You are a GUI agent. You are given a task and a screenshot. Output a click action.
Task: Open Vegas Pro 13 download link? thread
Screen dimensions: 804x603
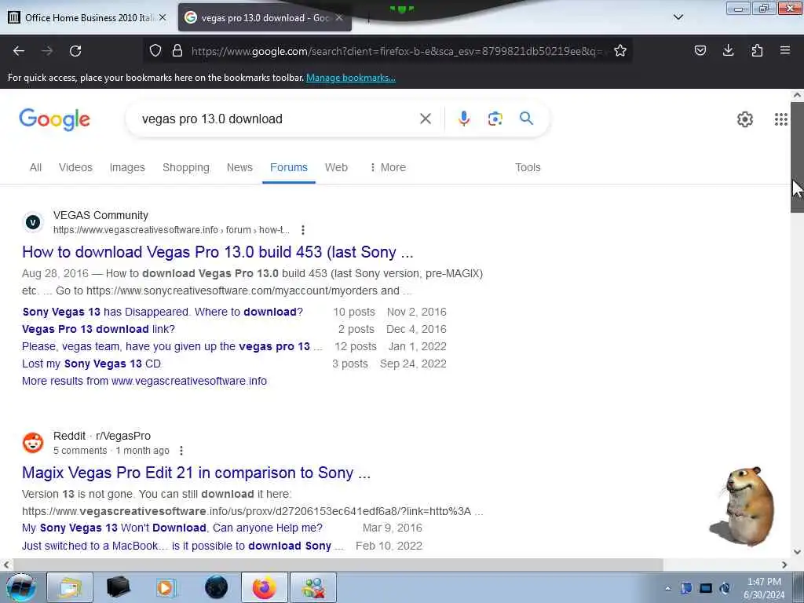click(x=98, y=329)
